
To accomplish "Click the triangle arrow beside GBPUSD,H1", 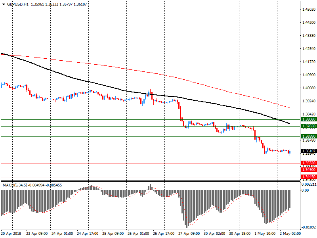I will 4,4.
